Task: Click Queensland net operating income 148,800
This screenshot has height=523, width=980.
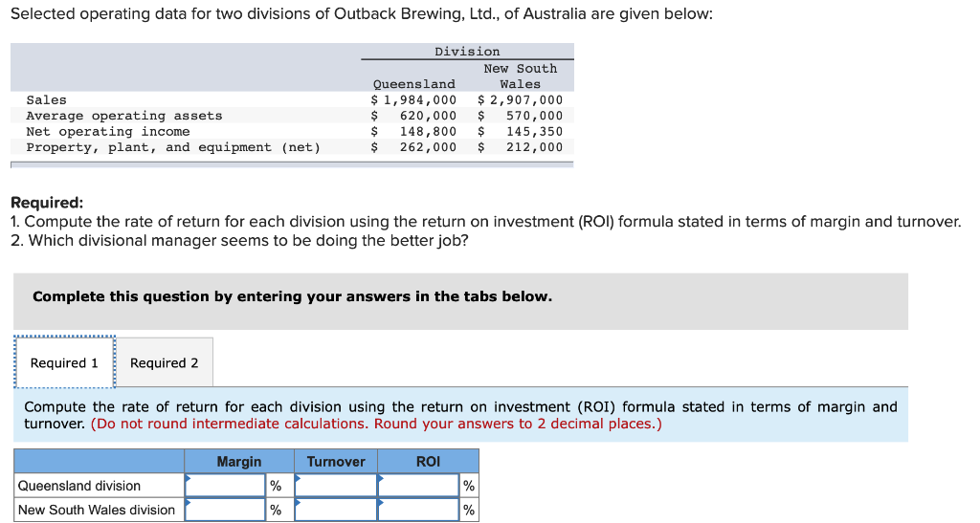Action: click(x=428, y=132)
